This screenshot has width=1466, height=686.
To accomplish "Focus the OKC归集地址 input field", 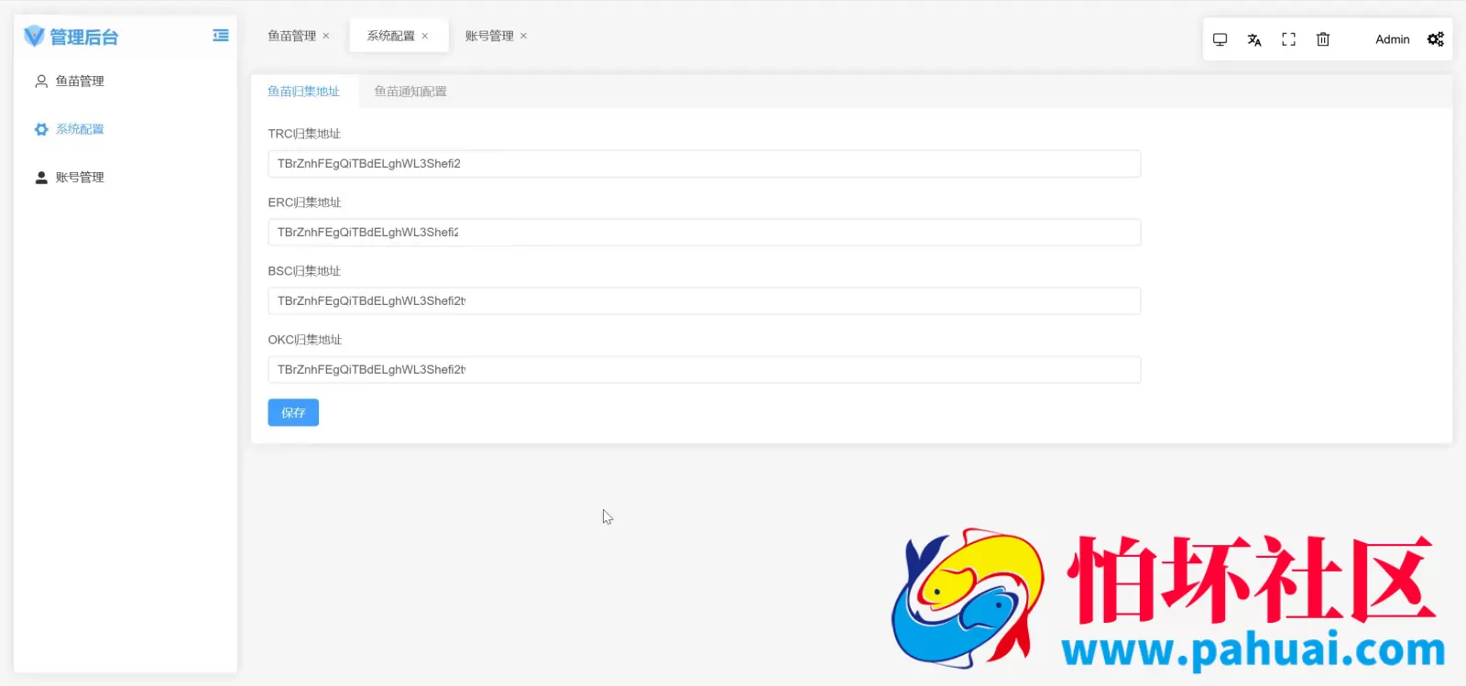I will coord(704,370).
